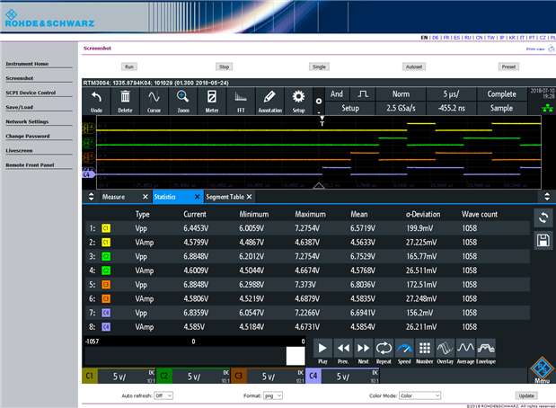Open the Auto refresh dropdown
The height and width of the screenshot is (408, 556).
(x=163, y=395)
